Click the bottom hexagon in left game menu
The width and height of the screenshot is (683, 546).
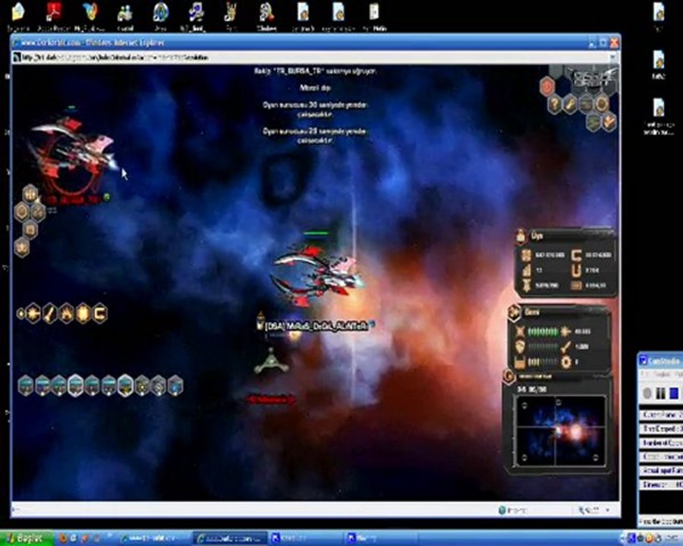coord(22,248)
